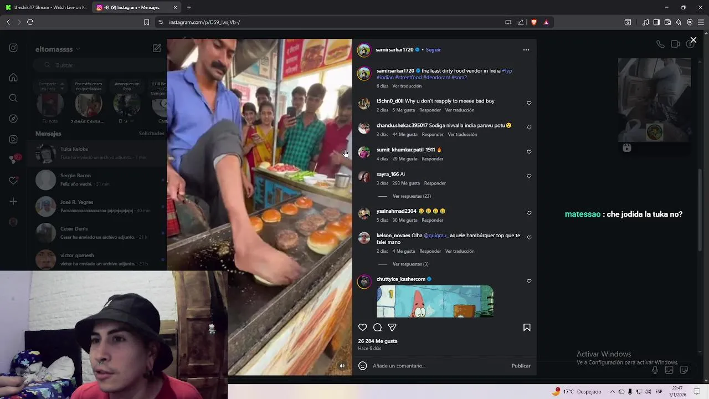This screenshot has height=399, width=709.
Task: Click the share page icon in address bar
Action: click(521, 22)
